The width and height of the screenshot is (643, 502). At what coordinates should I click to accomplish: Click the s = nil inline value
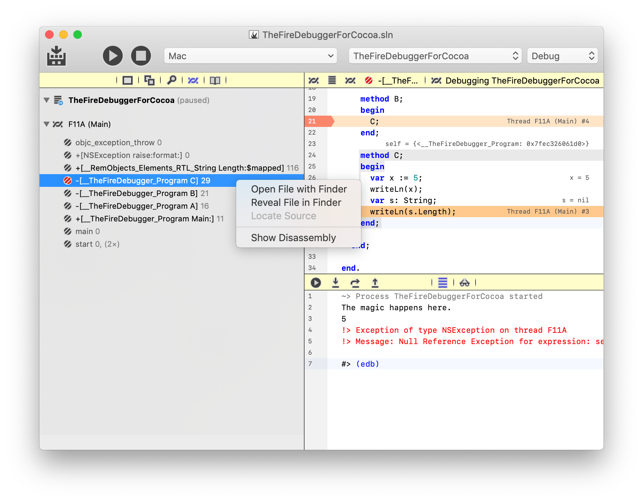575,200
